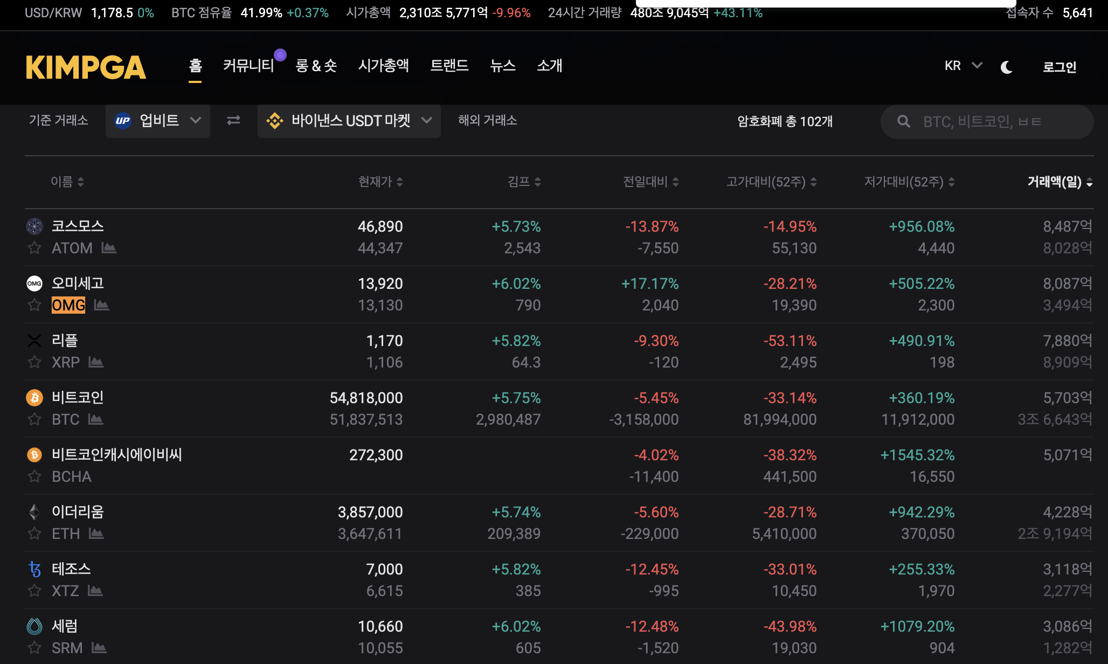
Task: Toggle dark mode moon icon
Action: [1006, 67]
